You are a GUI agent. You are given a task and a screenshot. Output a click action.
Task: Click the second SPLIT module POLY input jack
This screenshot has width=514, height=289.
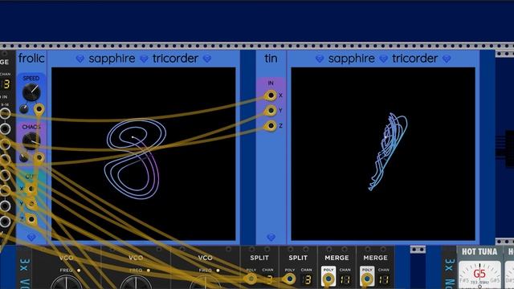point(289,279)
